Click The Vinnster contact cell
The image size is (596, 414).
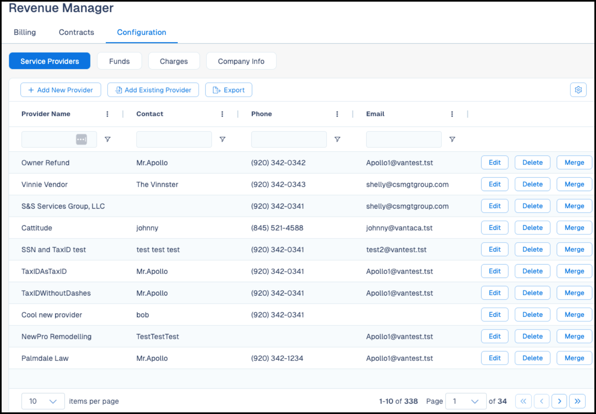pos(157,185)
